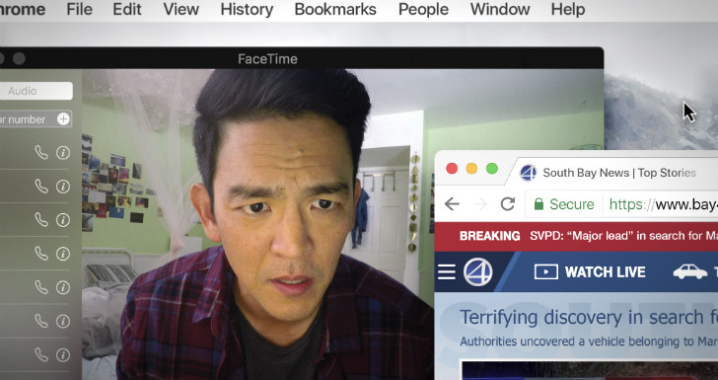Click the car traffic icon in the news header
The width and height of the screenshot is (718, 380).
pyautogui.click(x=689, y=271)
